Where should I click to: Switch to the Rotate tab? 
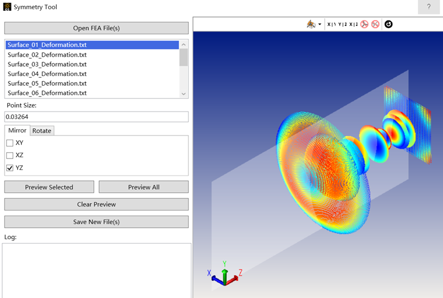(42, 130)
